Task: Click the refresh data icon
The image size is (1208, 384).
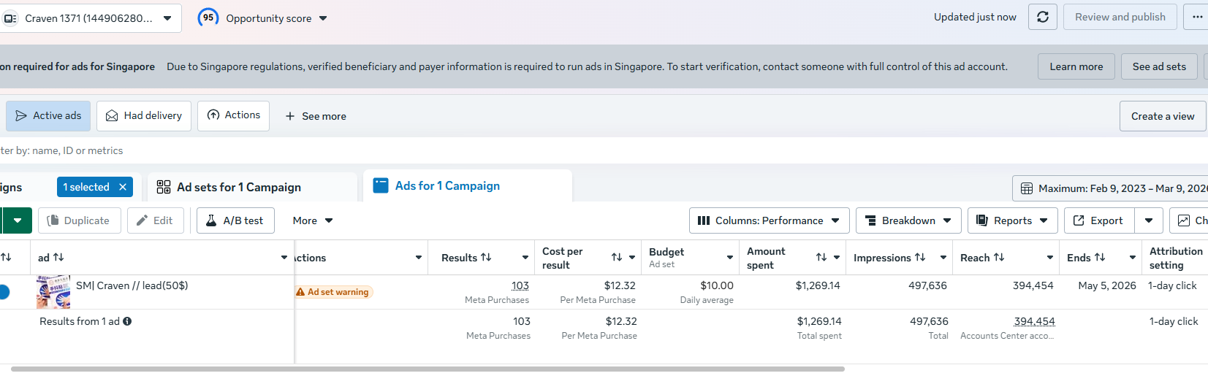Action: point(1043,17)
